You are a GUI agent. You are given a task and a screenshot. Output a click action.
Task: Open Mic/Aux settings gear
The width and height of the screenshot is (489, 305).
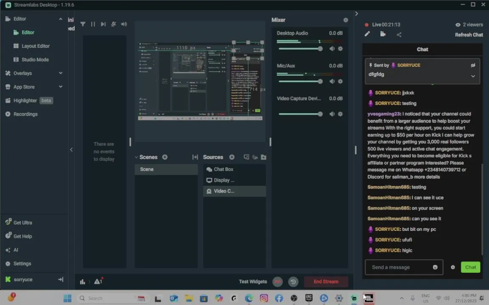coord(340,81)
